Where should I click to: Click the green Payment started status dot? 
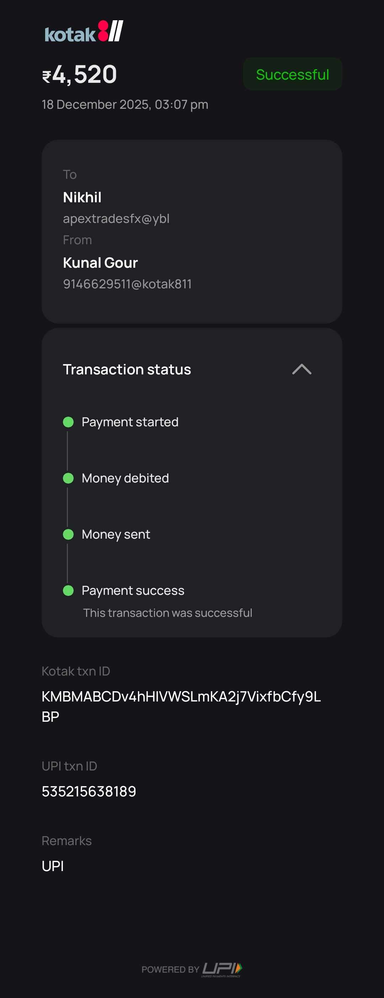[x=68, y=422]
